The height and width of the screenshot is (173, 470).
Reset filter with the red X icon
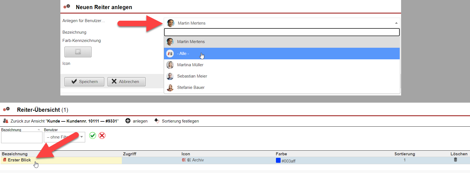click(x=102, y=135)
